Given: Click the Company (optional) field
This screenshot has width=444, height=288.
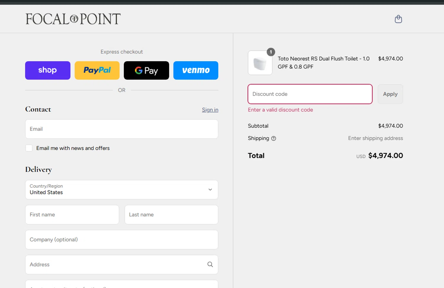Looking at the screenshot, I should point(122,239).
